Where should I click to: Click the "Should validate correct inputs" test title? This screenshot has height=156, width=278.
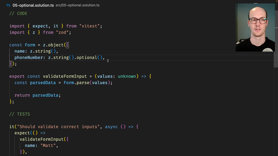coord(58,127)
